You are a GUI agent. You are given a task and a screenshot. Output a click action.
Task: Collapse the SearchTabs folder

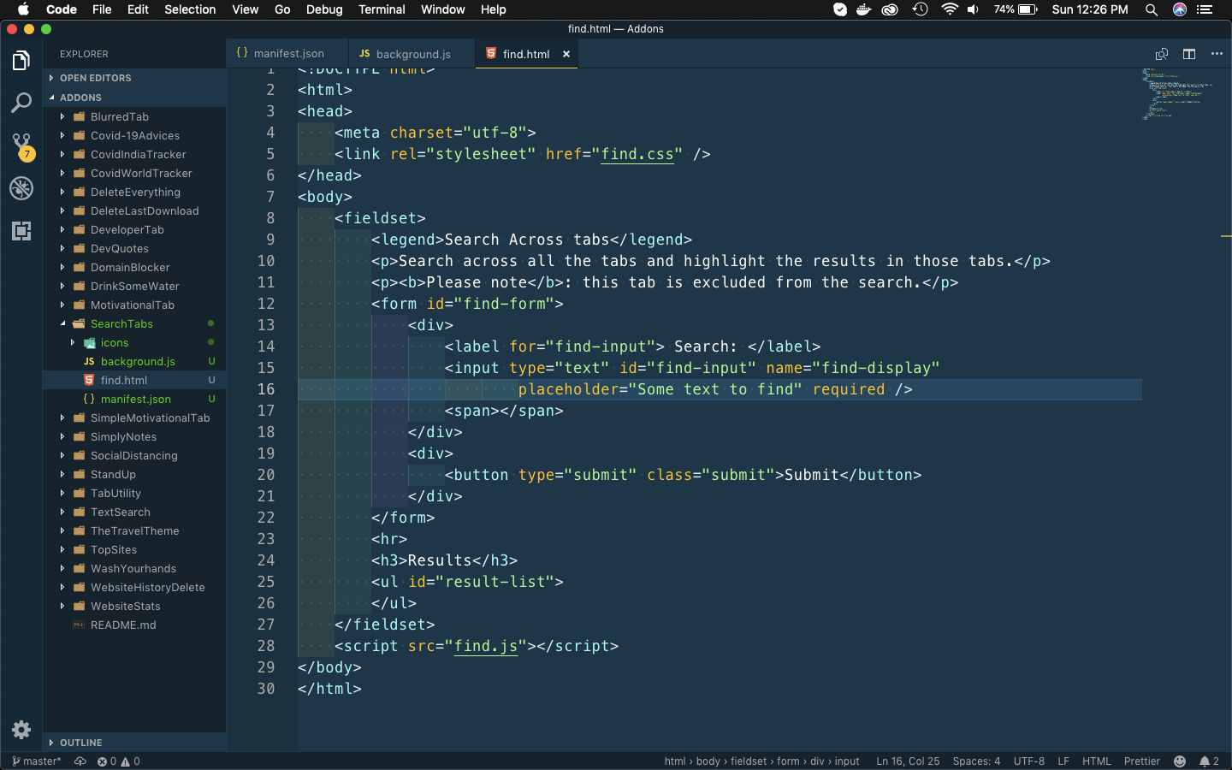134,323
